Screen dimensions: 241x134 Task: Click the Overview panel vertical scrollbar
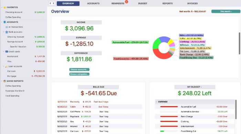coord(240,43)
